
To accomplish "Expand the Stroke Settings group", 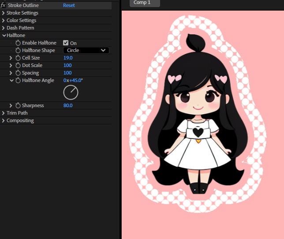I will (3, 13).
